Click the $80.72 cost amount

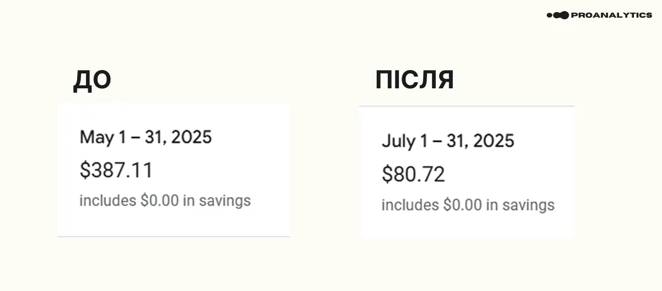tap(413, 174)
